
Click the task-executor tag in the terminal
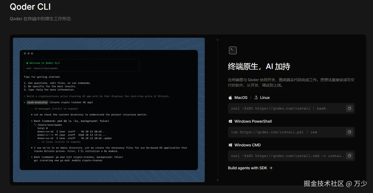point(38,102)
